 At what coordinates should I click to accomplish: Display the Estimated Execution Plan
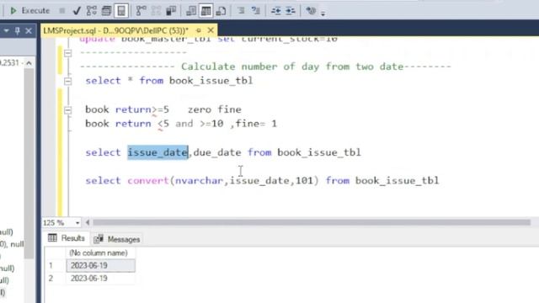pyautogui.click(x=92, y=11)
